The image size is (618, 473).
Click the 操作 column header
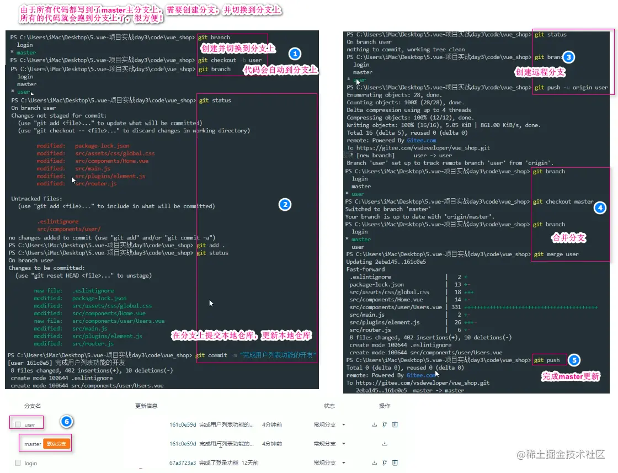pyautogui.click(x=385, y=406)
